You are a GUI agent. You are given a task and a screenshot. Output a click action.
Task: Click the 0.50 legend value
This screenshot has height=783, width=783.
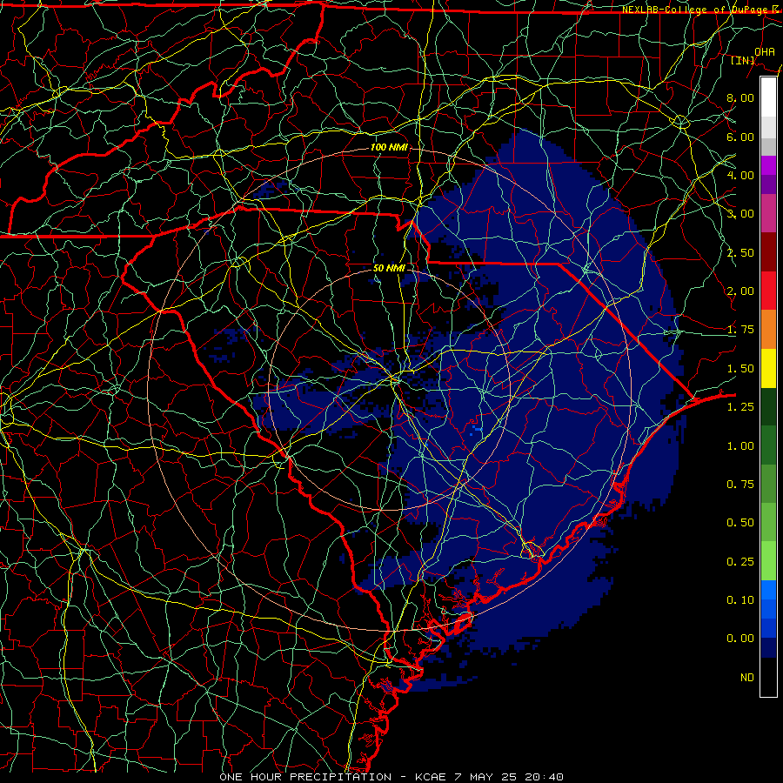point(740,523)
